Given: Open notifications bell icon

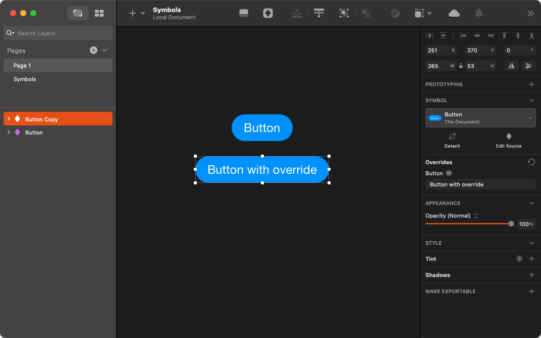Looking at the screenshot, I should pyautogui.click(x=479, y=13).
